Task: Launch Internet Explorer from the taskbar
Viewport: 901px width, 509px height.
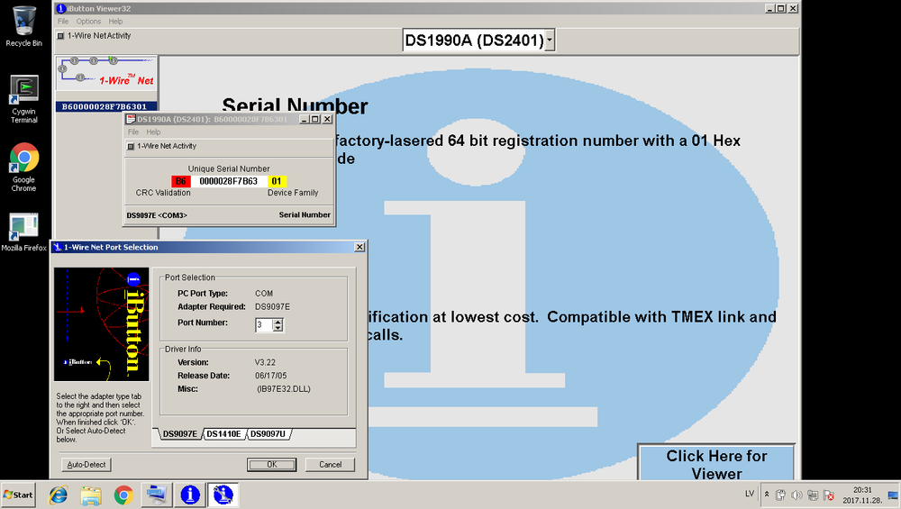Action: click(x=57, y=495)
